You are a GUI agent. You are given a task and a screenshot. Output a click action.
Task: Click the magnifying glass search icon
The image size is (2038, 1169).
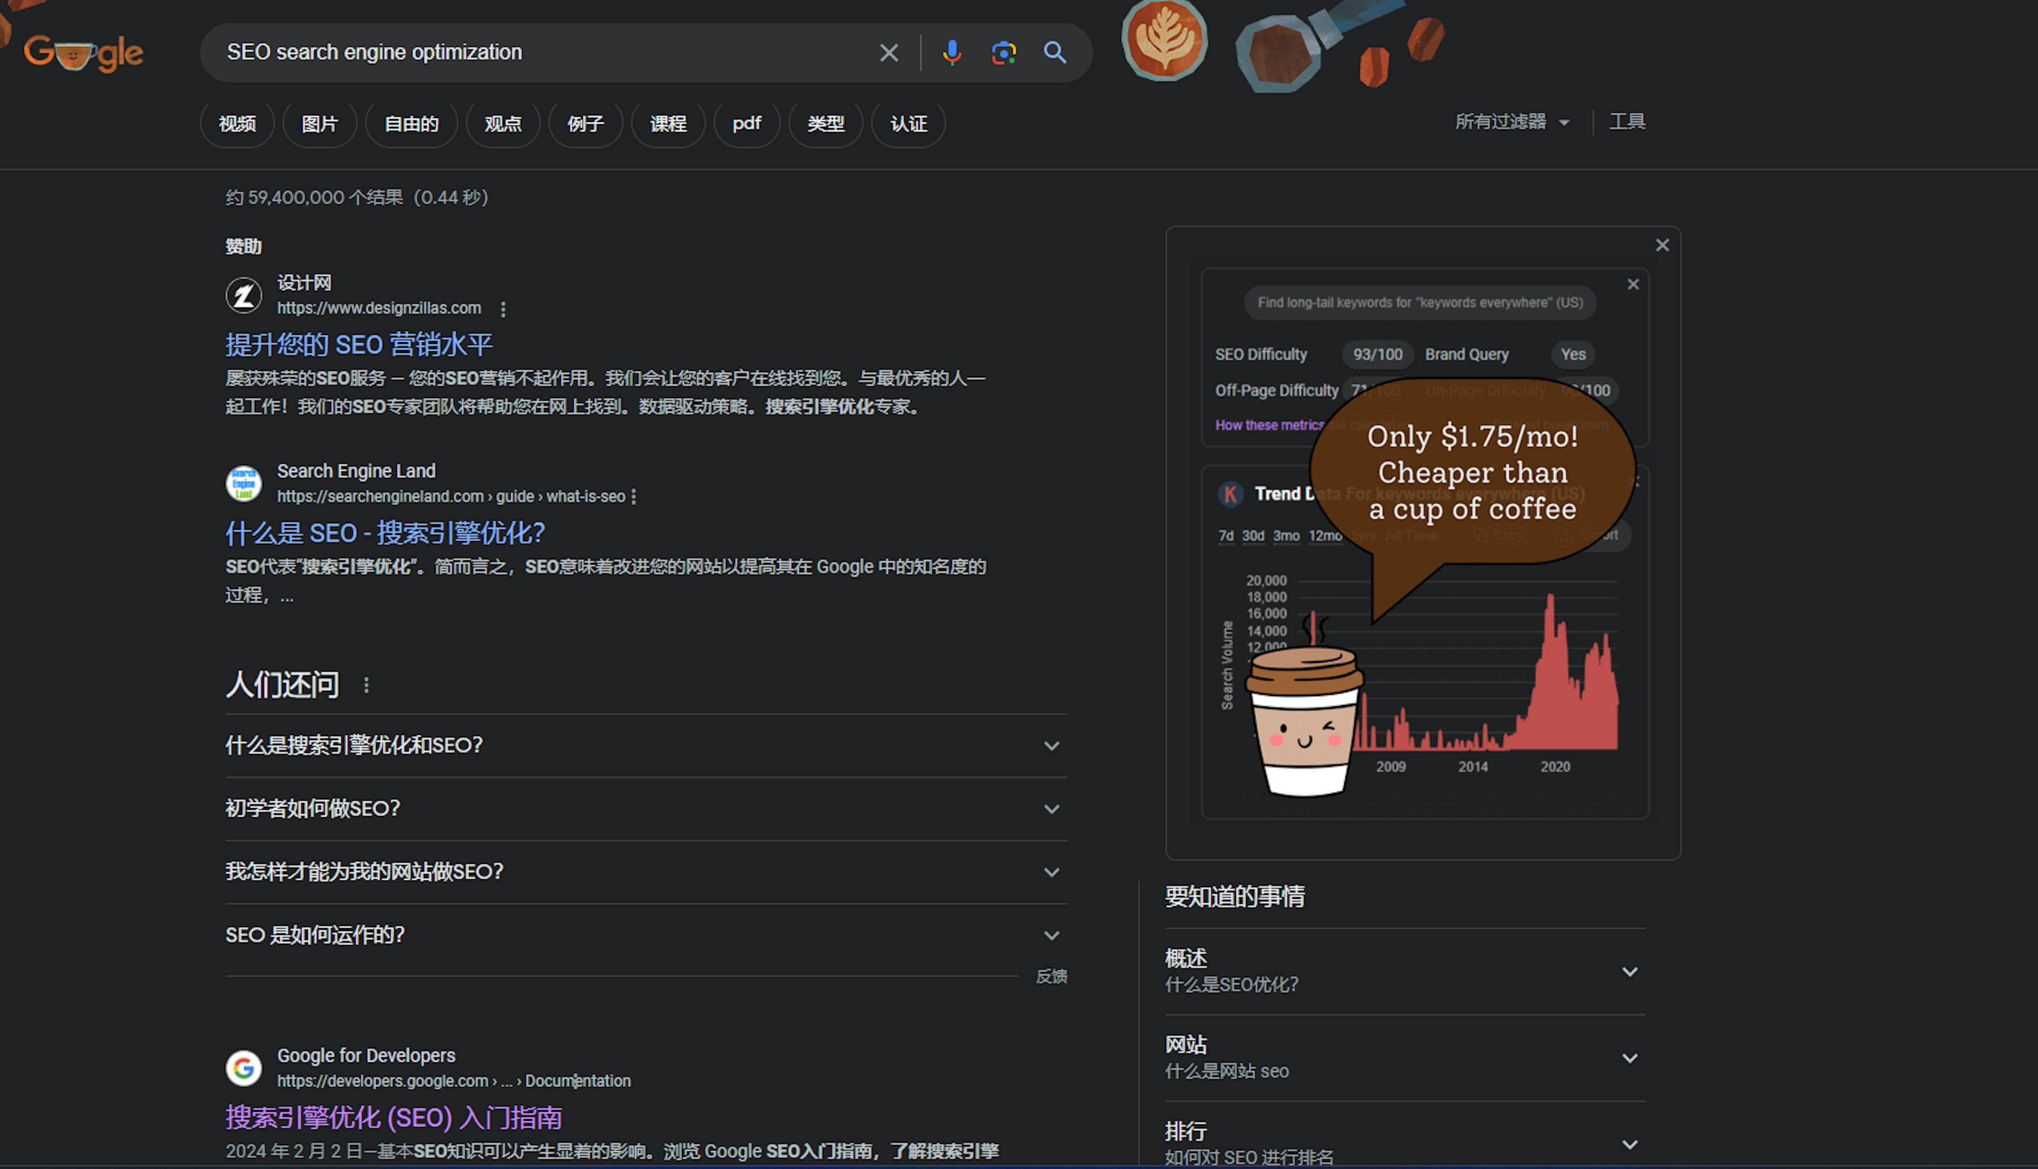click(x=1055, y=53)
